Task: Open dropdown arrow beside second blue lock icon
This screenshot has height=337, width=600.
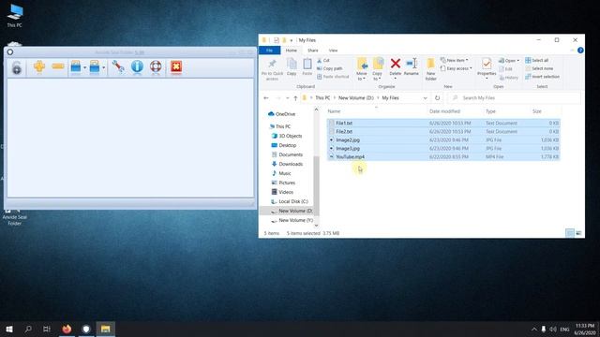Action: [x=103, y=68]
